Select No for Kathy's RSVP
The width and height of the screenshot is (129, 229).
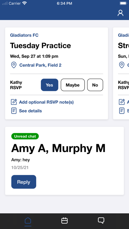click(x=95, y=85)
